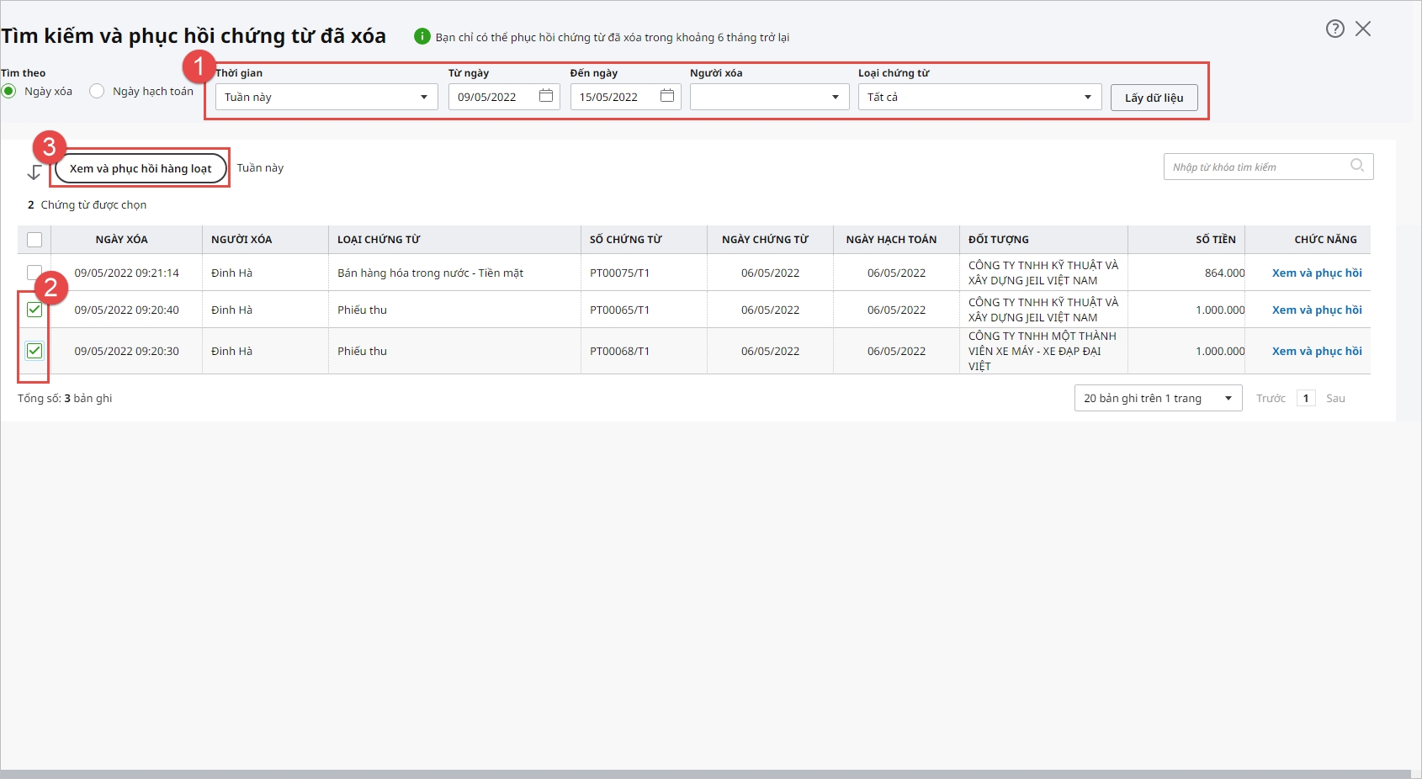
Task: Open the help question mark icon
Action: [1334, 29]
